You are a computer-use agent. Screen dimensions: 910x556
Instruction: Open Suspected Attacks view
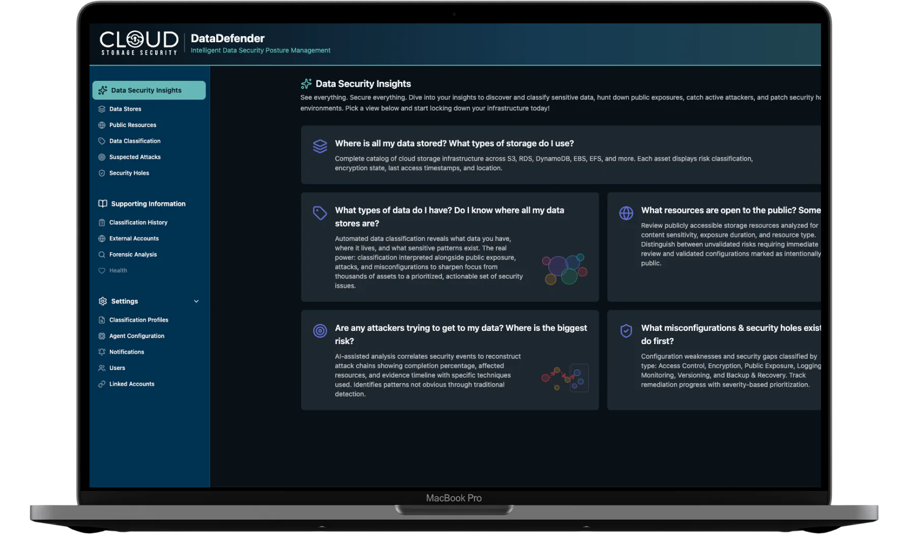[135, 157]
